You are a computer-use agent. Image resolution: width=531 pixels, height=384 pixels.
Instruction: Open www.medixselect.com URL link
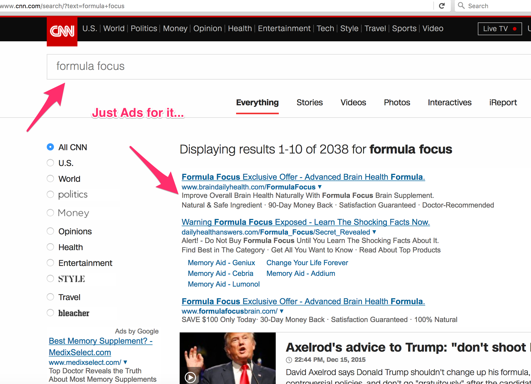click(85, 362)
